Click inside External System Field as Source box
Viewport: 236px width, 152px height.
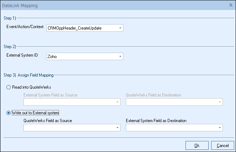pyautogui.click(x=68, y=102)
